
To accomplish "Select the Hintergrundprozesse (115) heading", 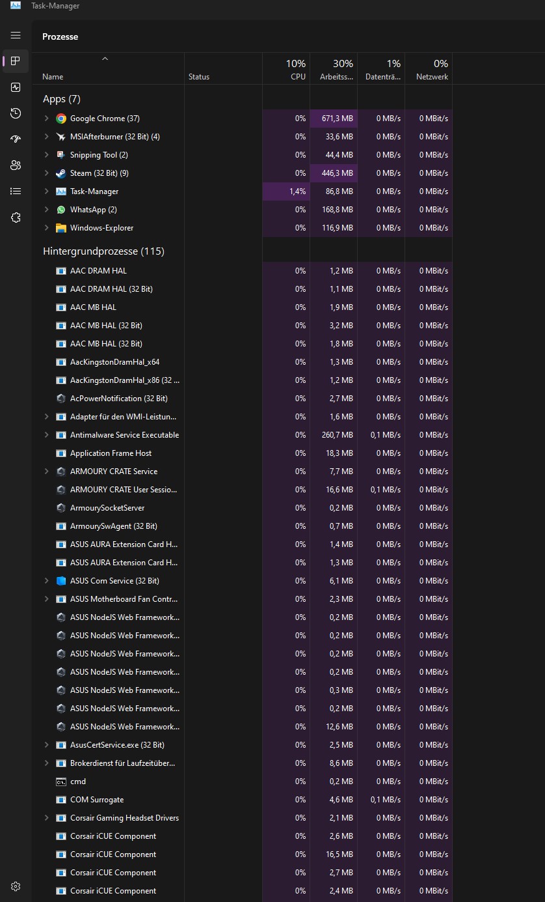I will pos(103,251).
